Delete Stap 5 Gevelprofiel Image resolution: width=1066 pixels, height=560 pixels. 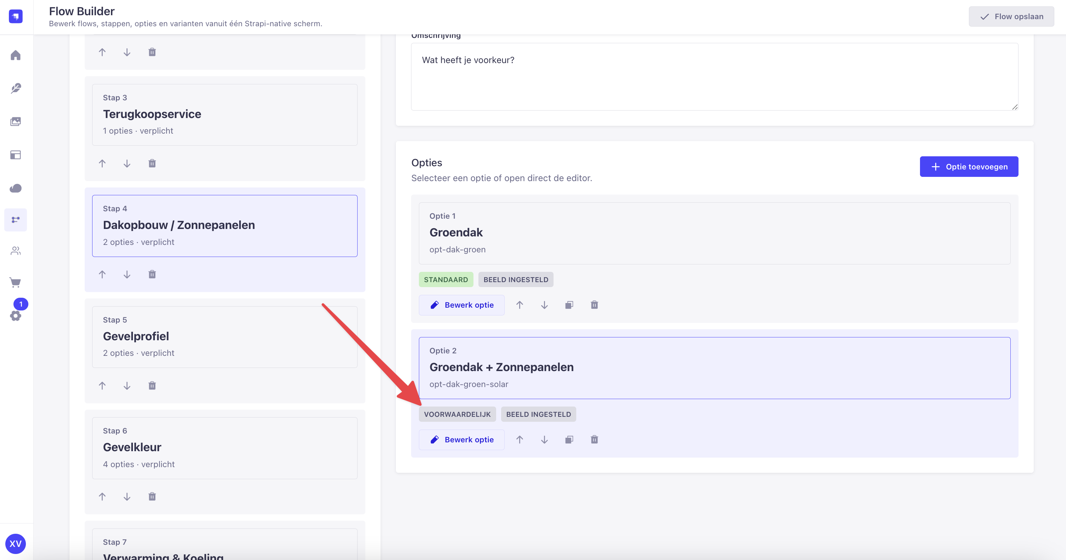pyautogui.click(x=152, y=386)
